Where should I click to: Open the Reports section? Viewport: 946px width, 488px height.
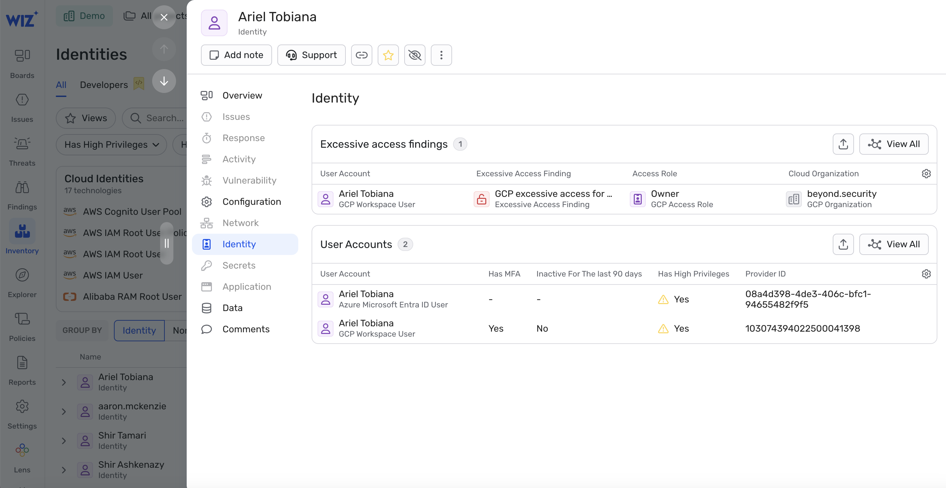pos(22,370)
